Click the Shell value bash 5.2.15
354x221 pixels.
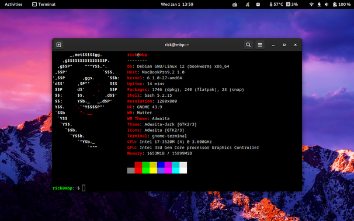158,95
